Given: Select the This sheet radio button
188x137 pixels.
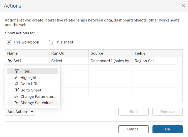Looking at the screenshot, I should [x=51, y=42].
